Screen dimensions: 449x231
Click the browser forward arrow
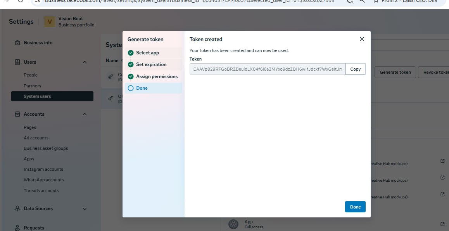click(x=6, y=1)
